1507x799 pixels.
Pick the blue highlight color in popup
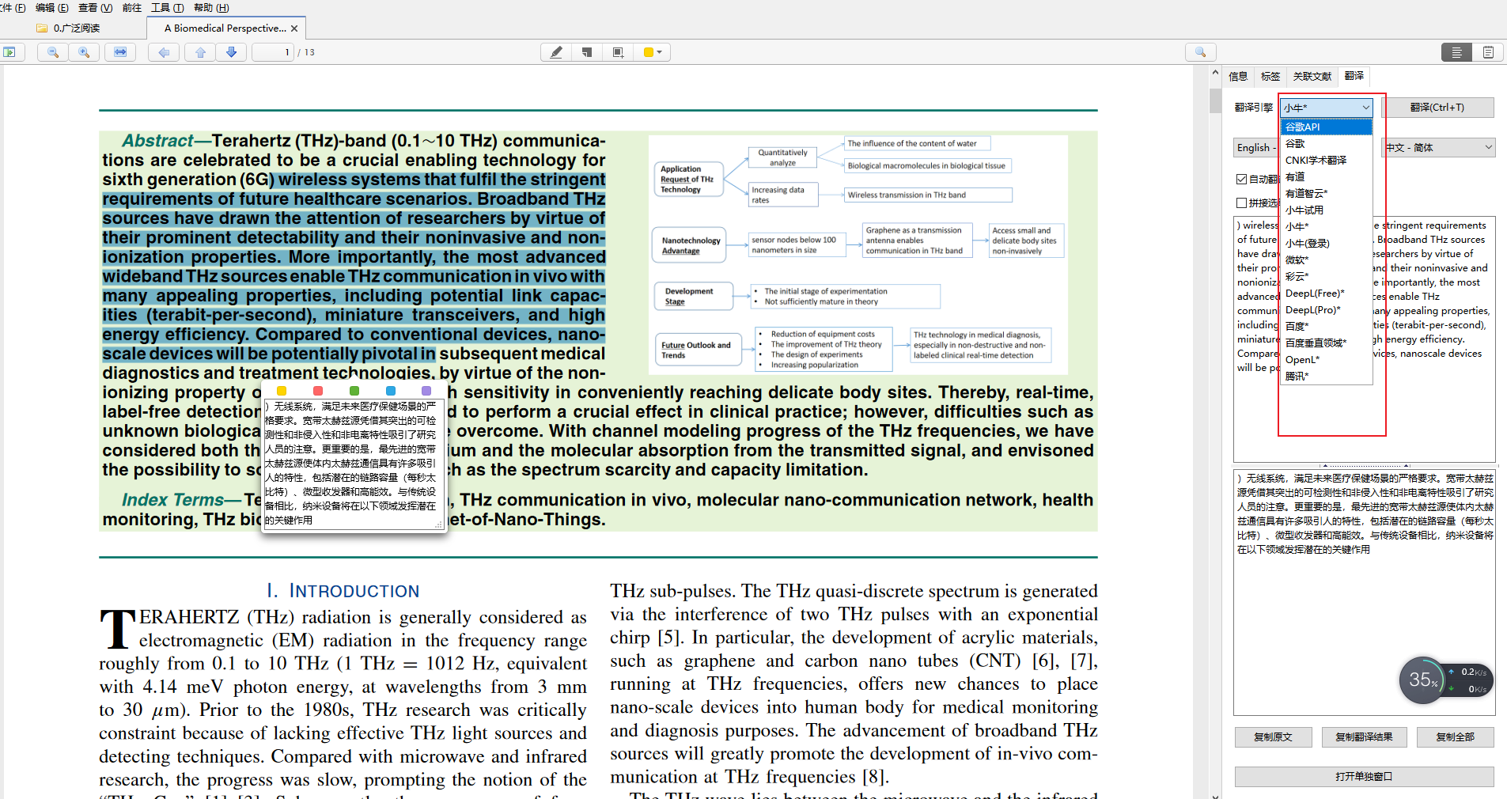coord(391,391)
